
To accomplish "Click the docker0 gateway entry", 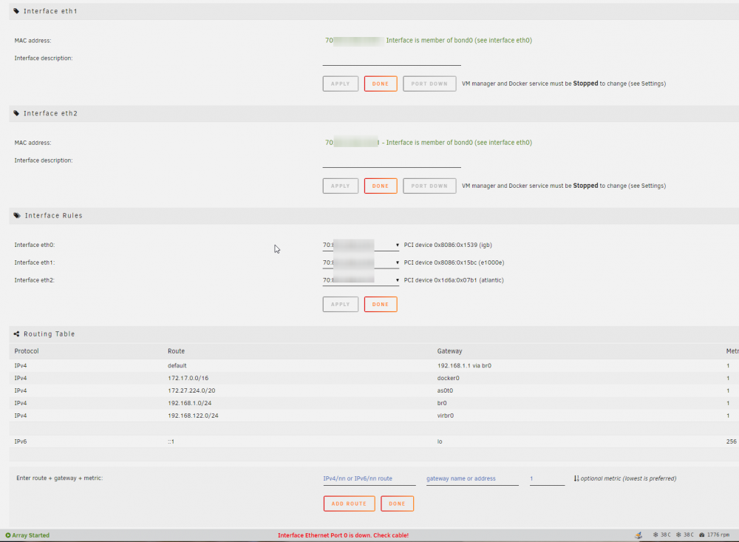I will (x=449, y=378).
